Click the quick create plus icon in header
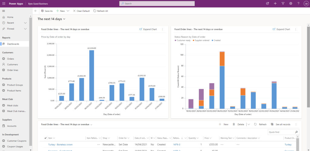Screen dimensions: 310x151 (275, 3)
